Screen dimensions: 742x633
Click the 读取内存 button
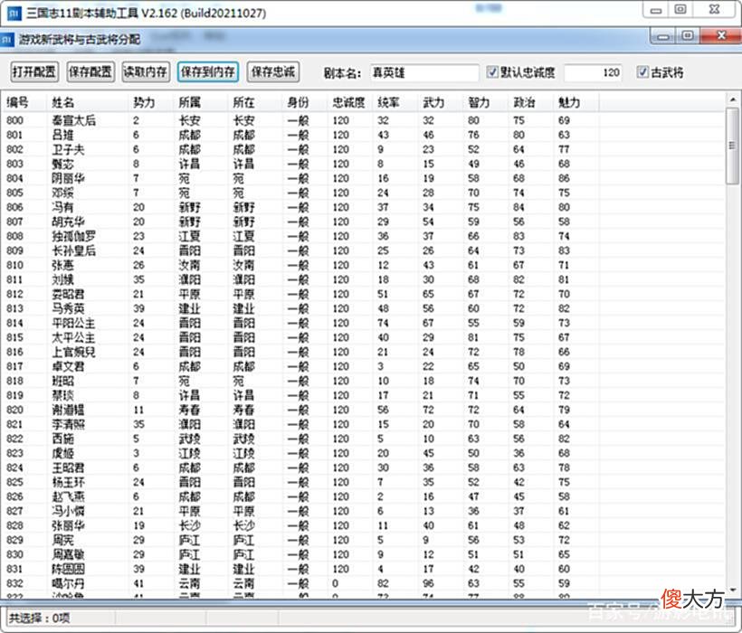click(x=146, y=71)
